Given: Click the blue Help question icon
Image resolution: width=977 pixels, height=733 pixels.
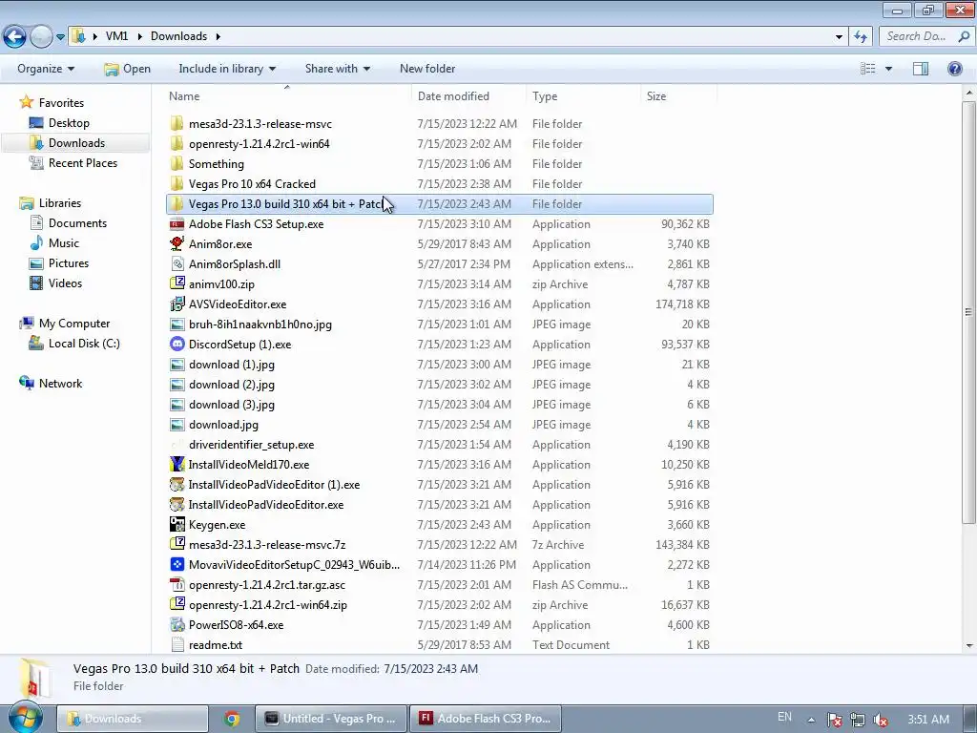Looking at the screenshot, I should tap(954, 69).
